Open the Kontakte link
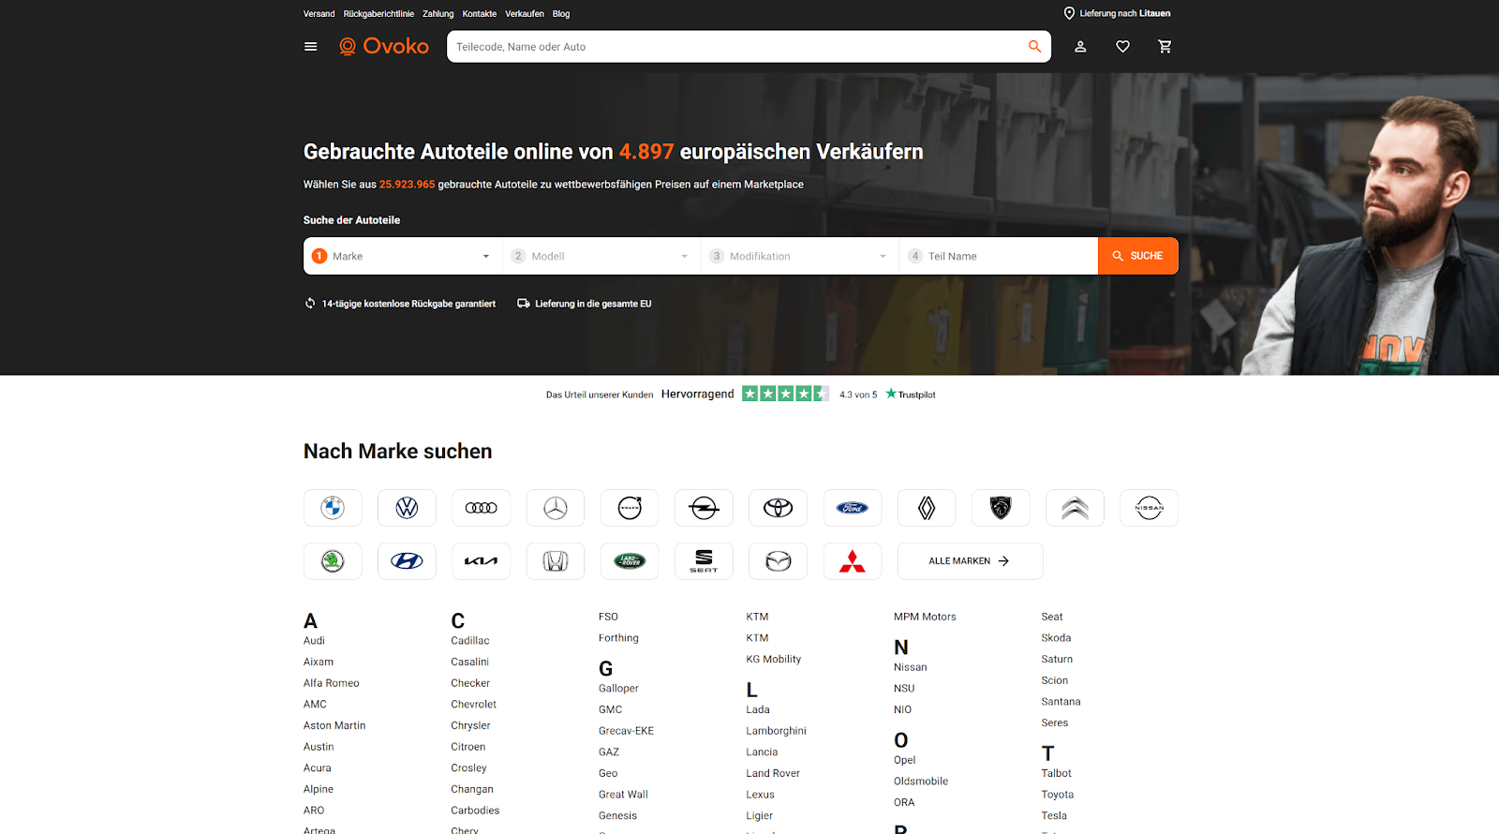Screen dimensions: 1499x834 coord(480,14)
